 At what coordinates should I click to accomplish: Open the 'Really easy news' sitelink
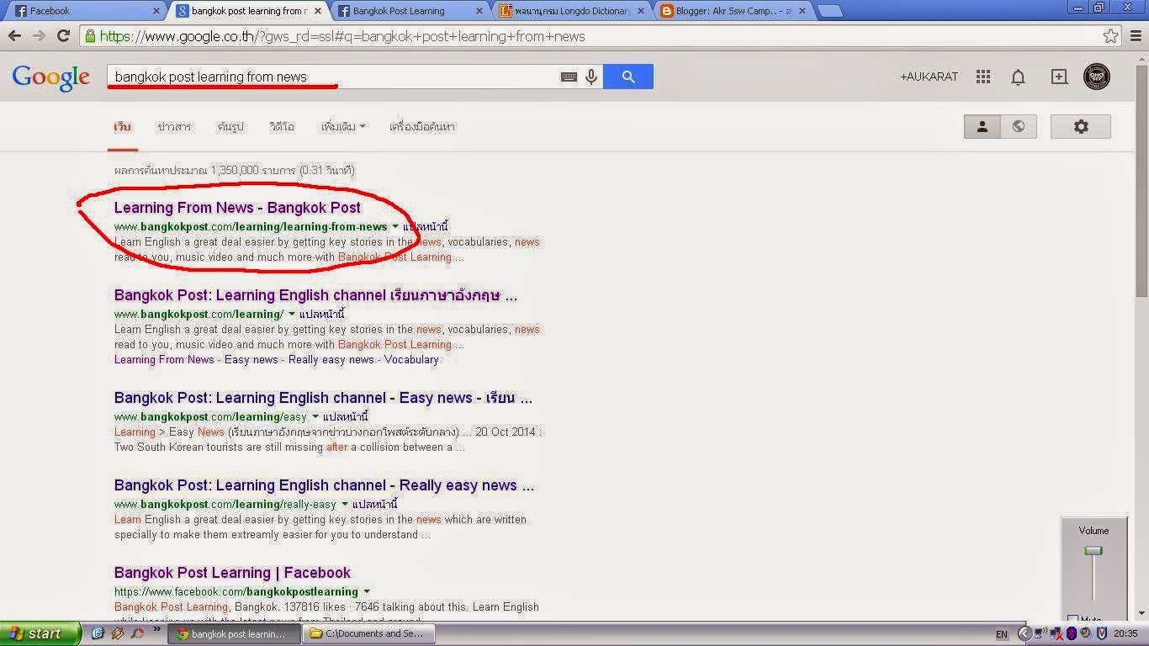pyautogui.click(x=331, y=359)
